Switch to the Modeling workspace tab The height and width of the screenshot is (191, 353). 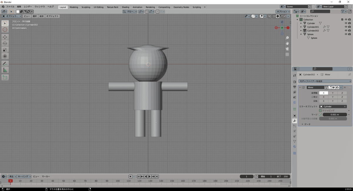(x=74, y=7)
